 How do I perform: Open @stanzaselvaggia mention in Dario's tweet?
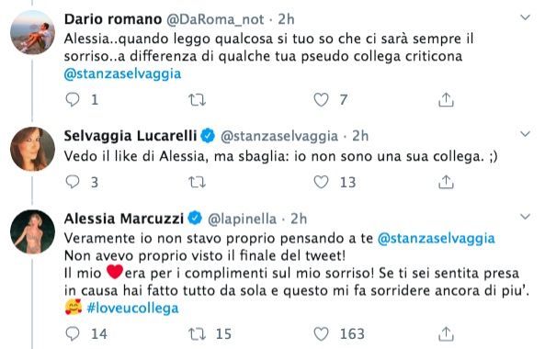(123, 74)
